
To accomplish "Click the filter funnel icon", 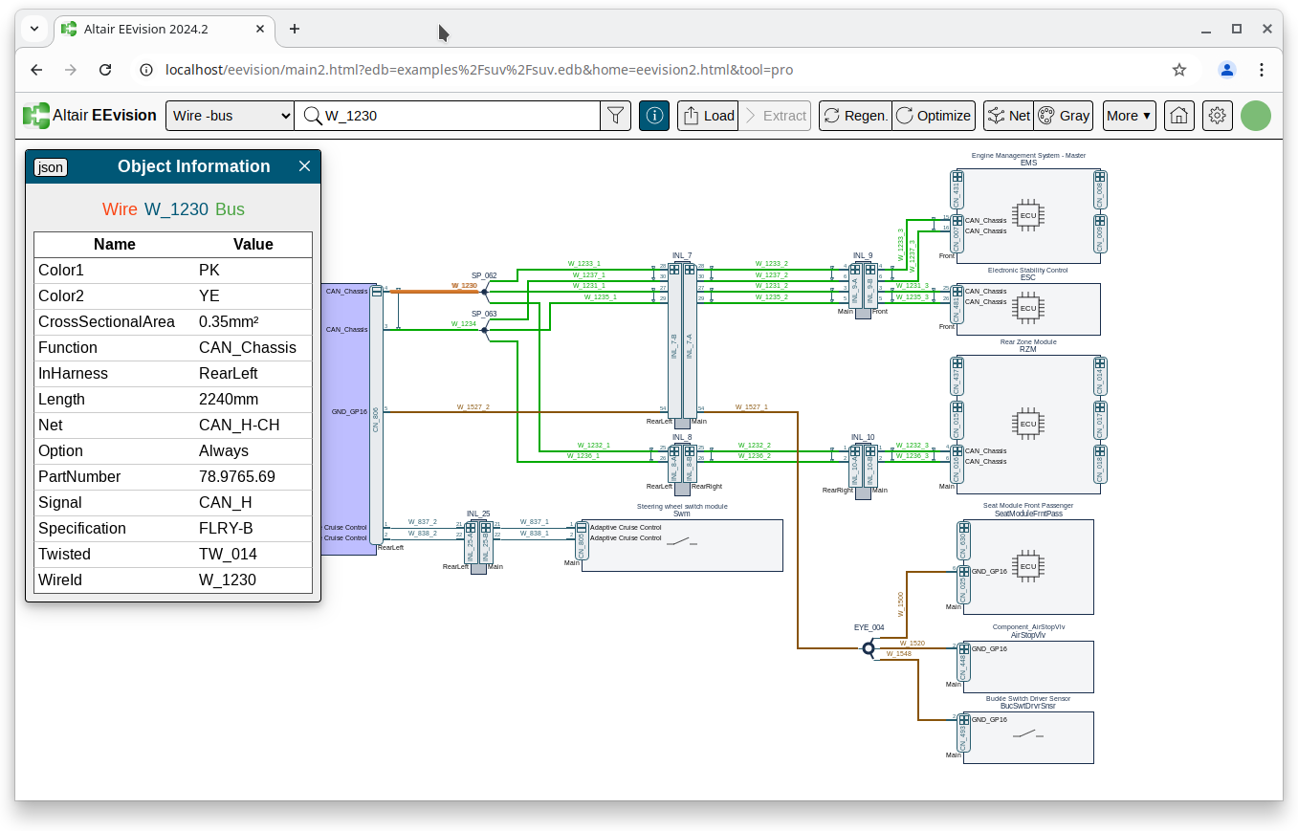I will click(x=615, y=116).
